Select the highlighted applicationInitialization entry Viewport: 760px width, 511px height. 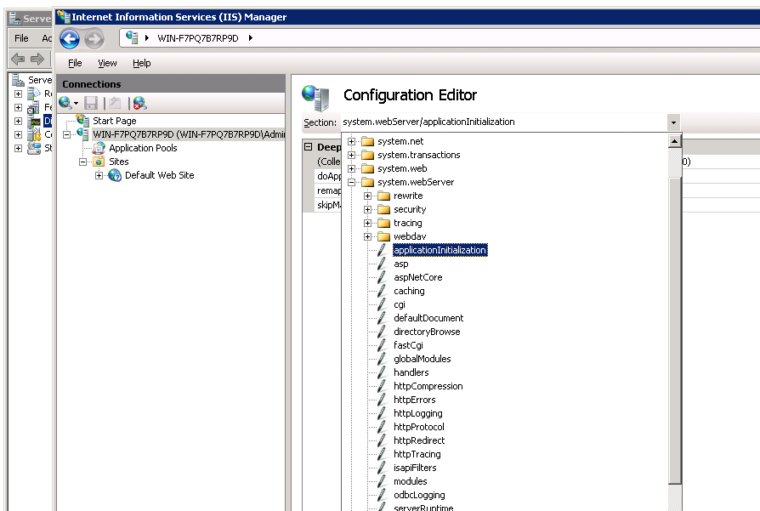coord(440,250)
